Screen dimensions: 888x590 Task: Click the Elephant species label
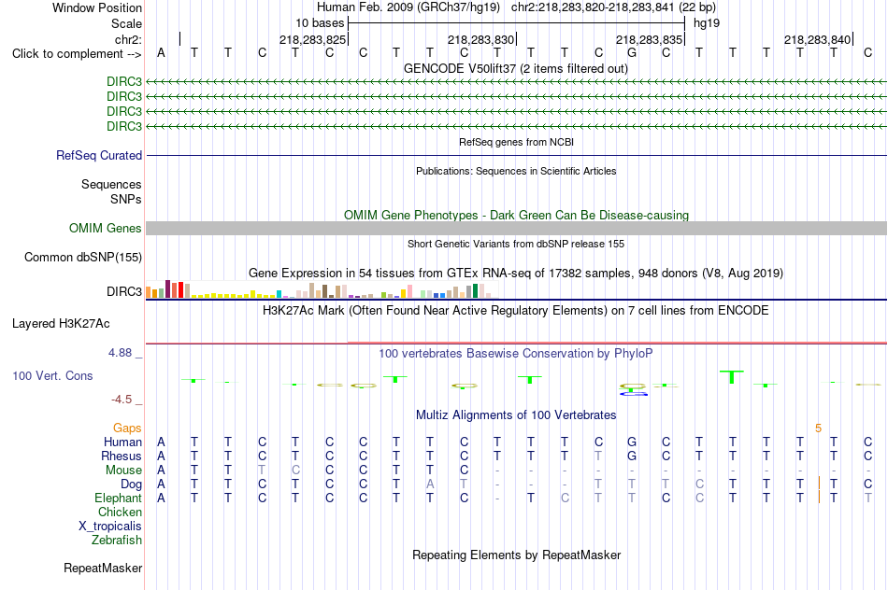[118, 498]
